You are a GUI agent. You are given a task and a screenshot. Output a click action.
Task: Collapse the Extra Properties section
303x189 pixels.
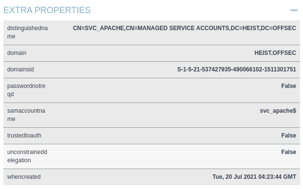click(294, 10)
